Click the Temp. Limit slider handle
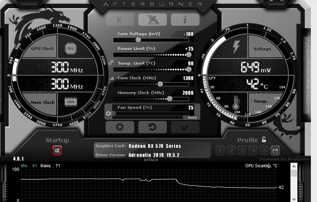 pyautogui.click(x=189, y=69)
